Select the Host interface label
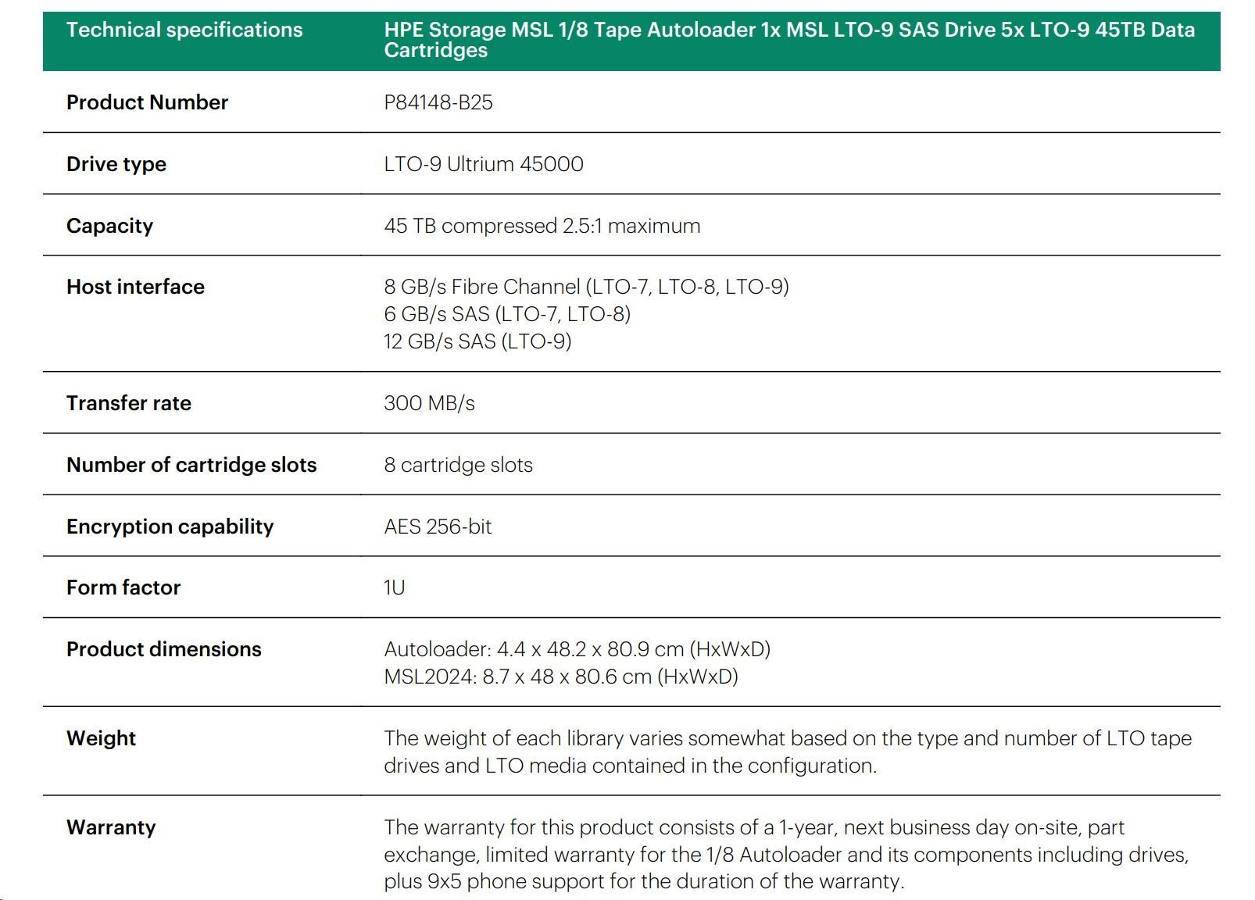The width and height of the screenshot is (1255, 900). 135,287
